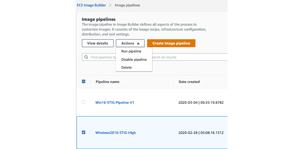Select Disable pipeline menu option
303x149 pixels.
tap(134, 60)
